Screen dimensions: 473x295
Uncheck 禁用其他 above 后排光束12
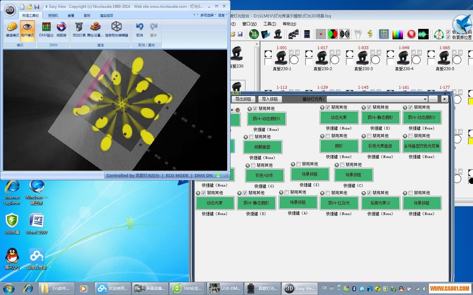click(x=369, y=193)
